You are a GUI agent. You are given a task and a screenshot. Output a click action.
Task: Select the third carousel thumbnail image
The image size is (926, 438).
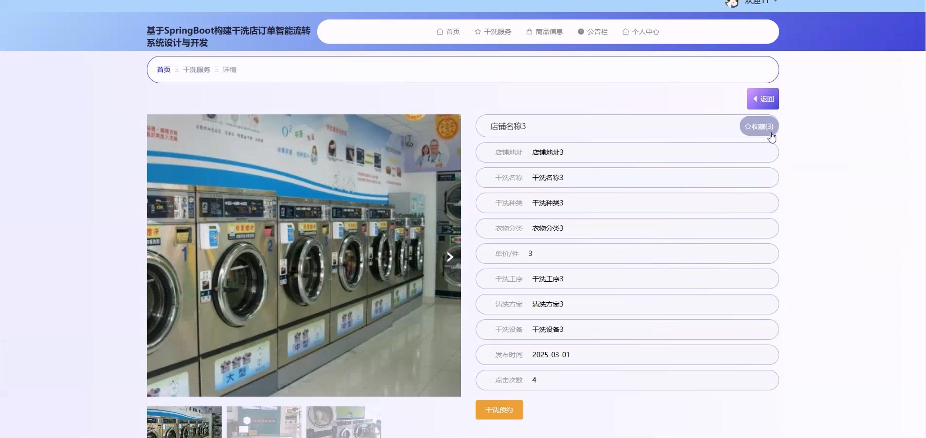click(x=344, y=422)
